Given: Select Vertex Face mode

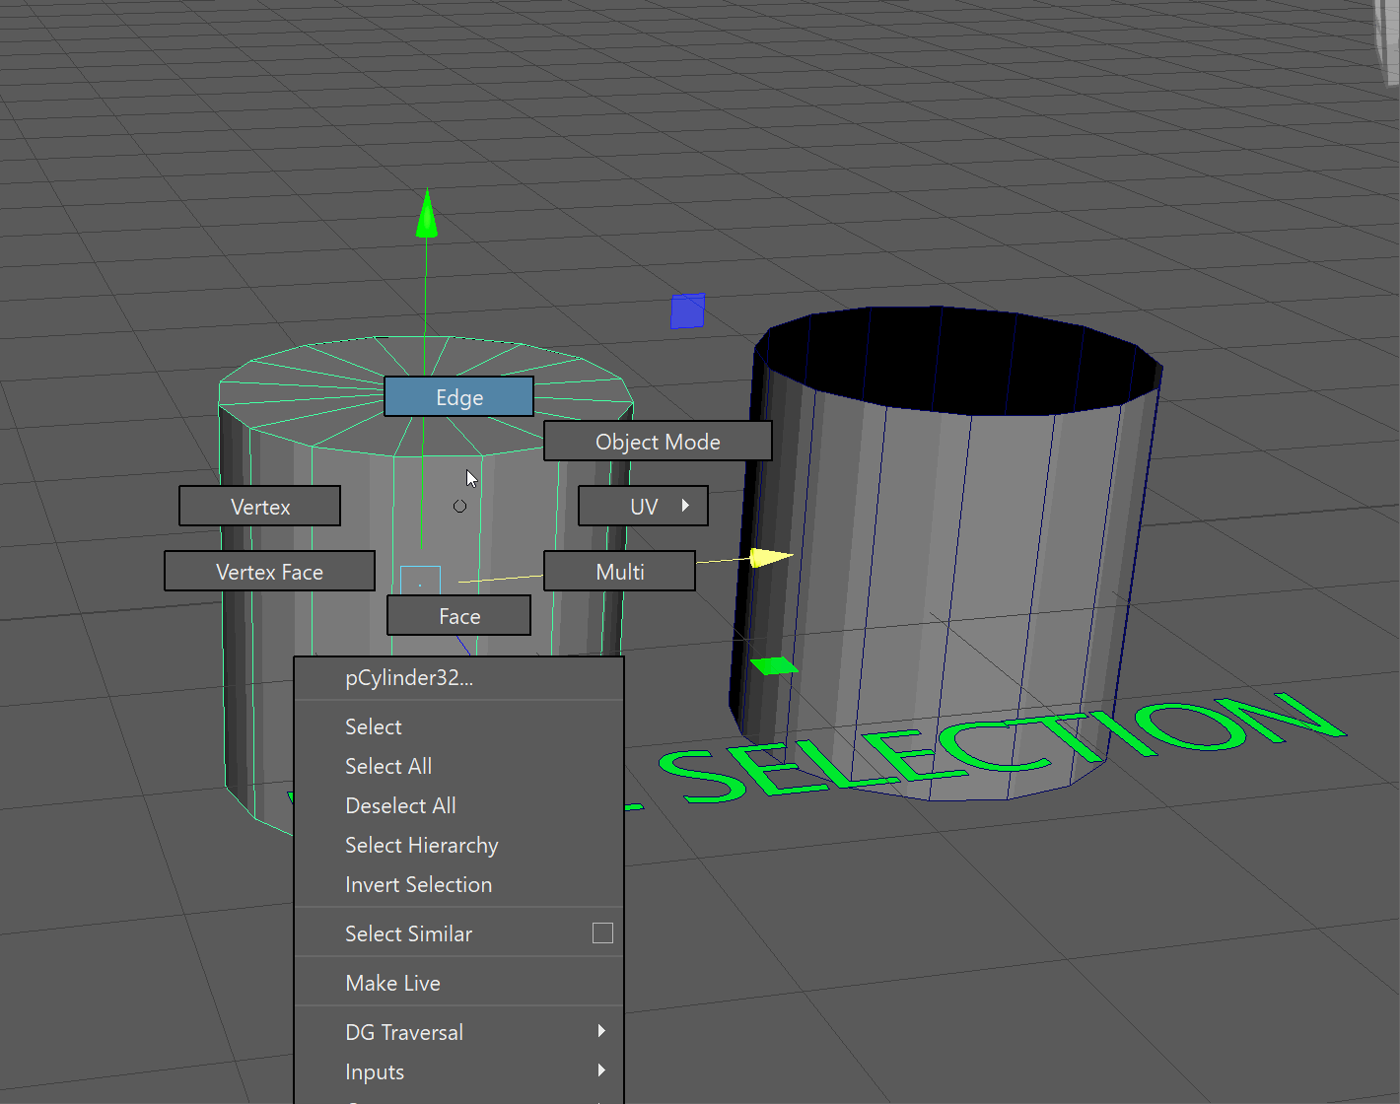Looking at the screenshot, I should coord(269,572).
